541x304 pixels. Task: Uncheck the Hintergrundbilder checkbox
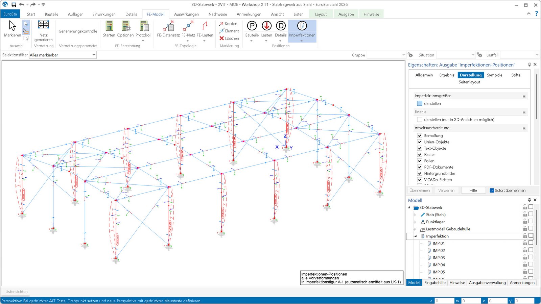pos(420,174)
